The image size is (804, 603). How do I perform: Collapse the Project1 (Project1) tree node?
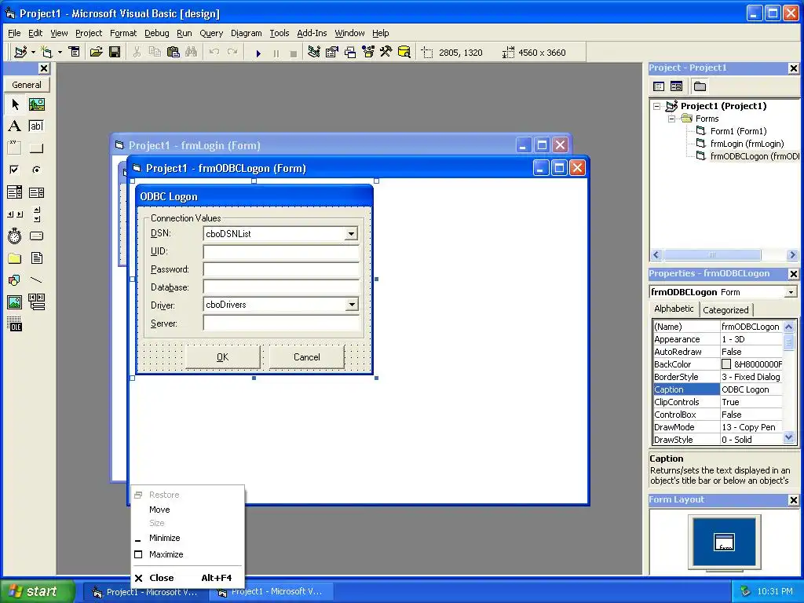pos(657,107)
